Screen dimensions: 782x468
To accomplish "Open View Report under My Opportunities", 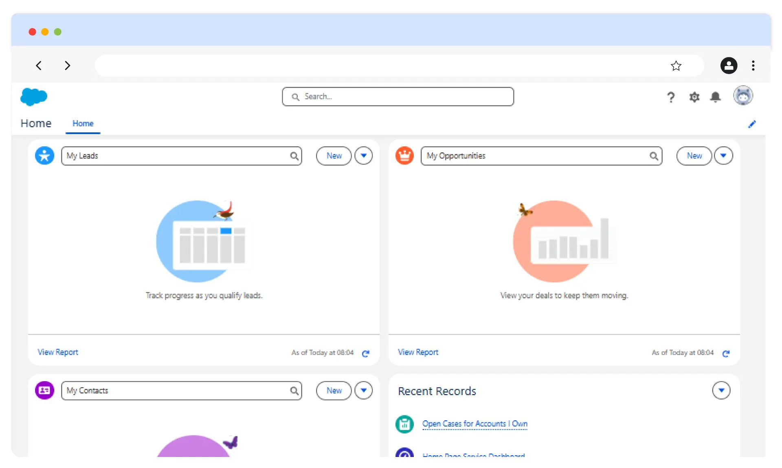I will (x=418, y=352).
